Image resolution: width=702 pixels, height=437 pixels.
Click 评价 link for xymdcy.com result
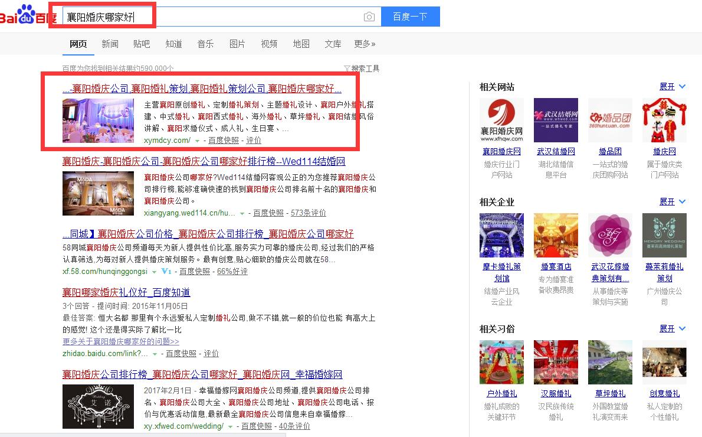(254, 141)
